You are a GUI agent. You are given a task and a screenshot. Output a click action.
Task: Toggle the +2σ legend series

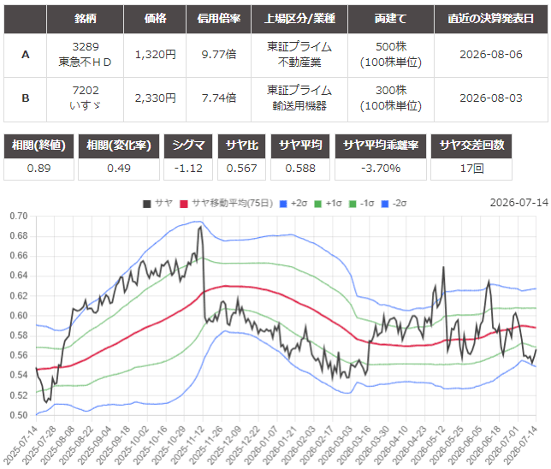pos(293,204)
